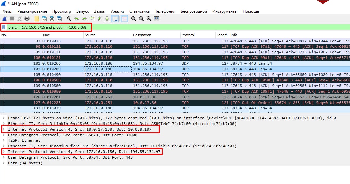Open a capture file with folder icon
The width and height of the screenshot is (350, 184).
click(37, 19)
